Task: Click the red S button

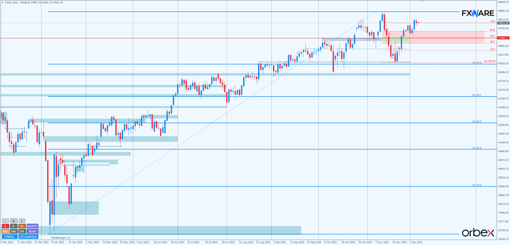Action: [x=5, y=226]
